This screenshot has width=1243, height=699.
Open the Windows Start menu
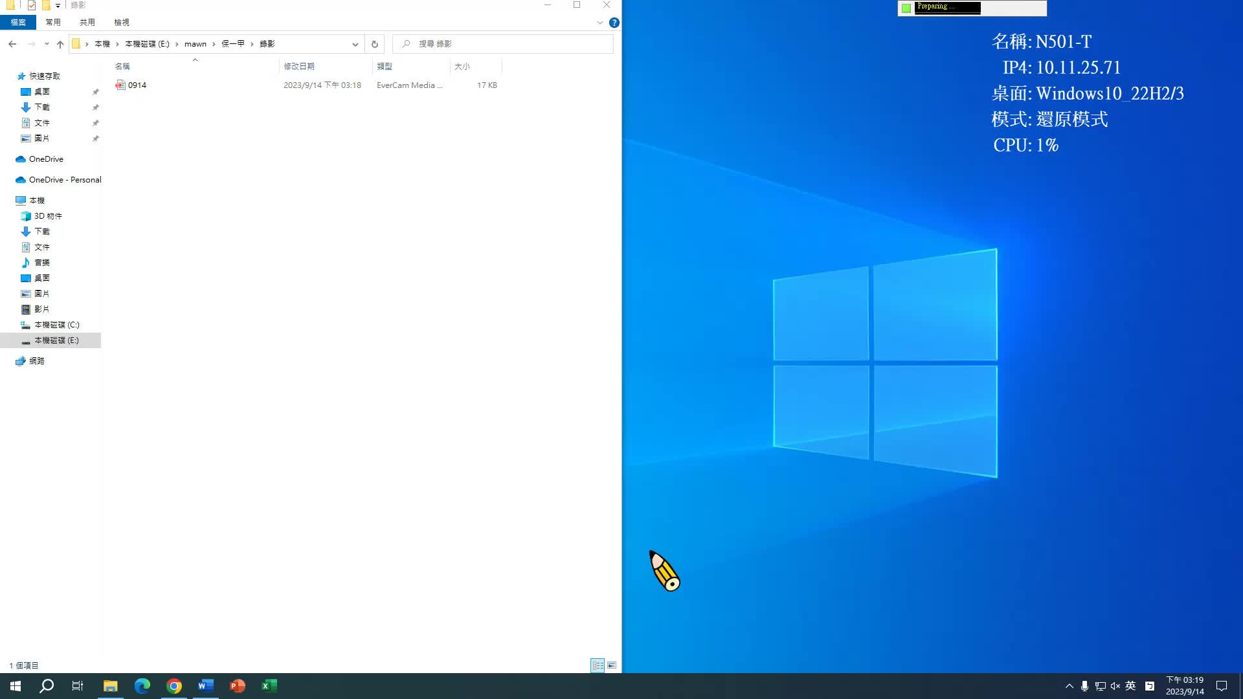[16, 686]
